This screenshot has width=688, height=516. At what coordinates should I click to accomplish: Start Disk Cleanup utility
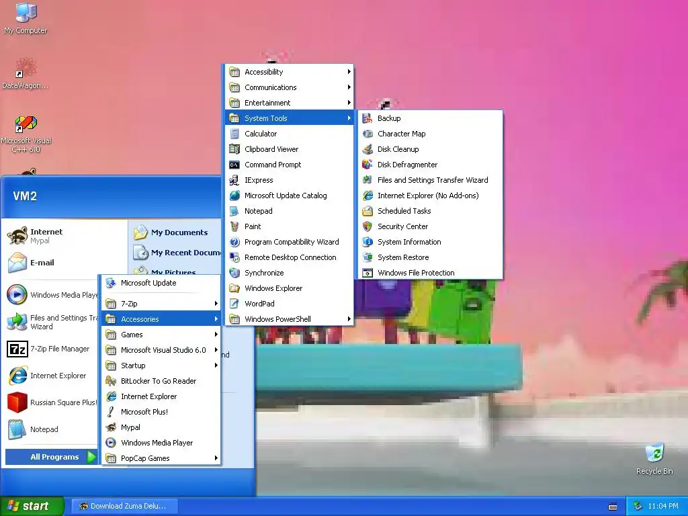[x=430, y=149]
